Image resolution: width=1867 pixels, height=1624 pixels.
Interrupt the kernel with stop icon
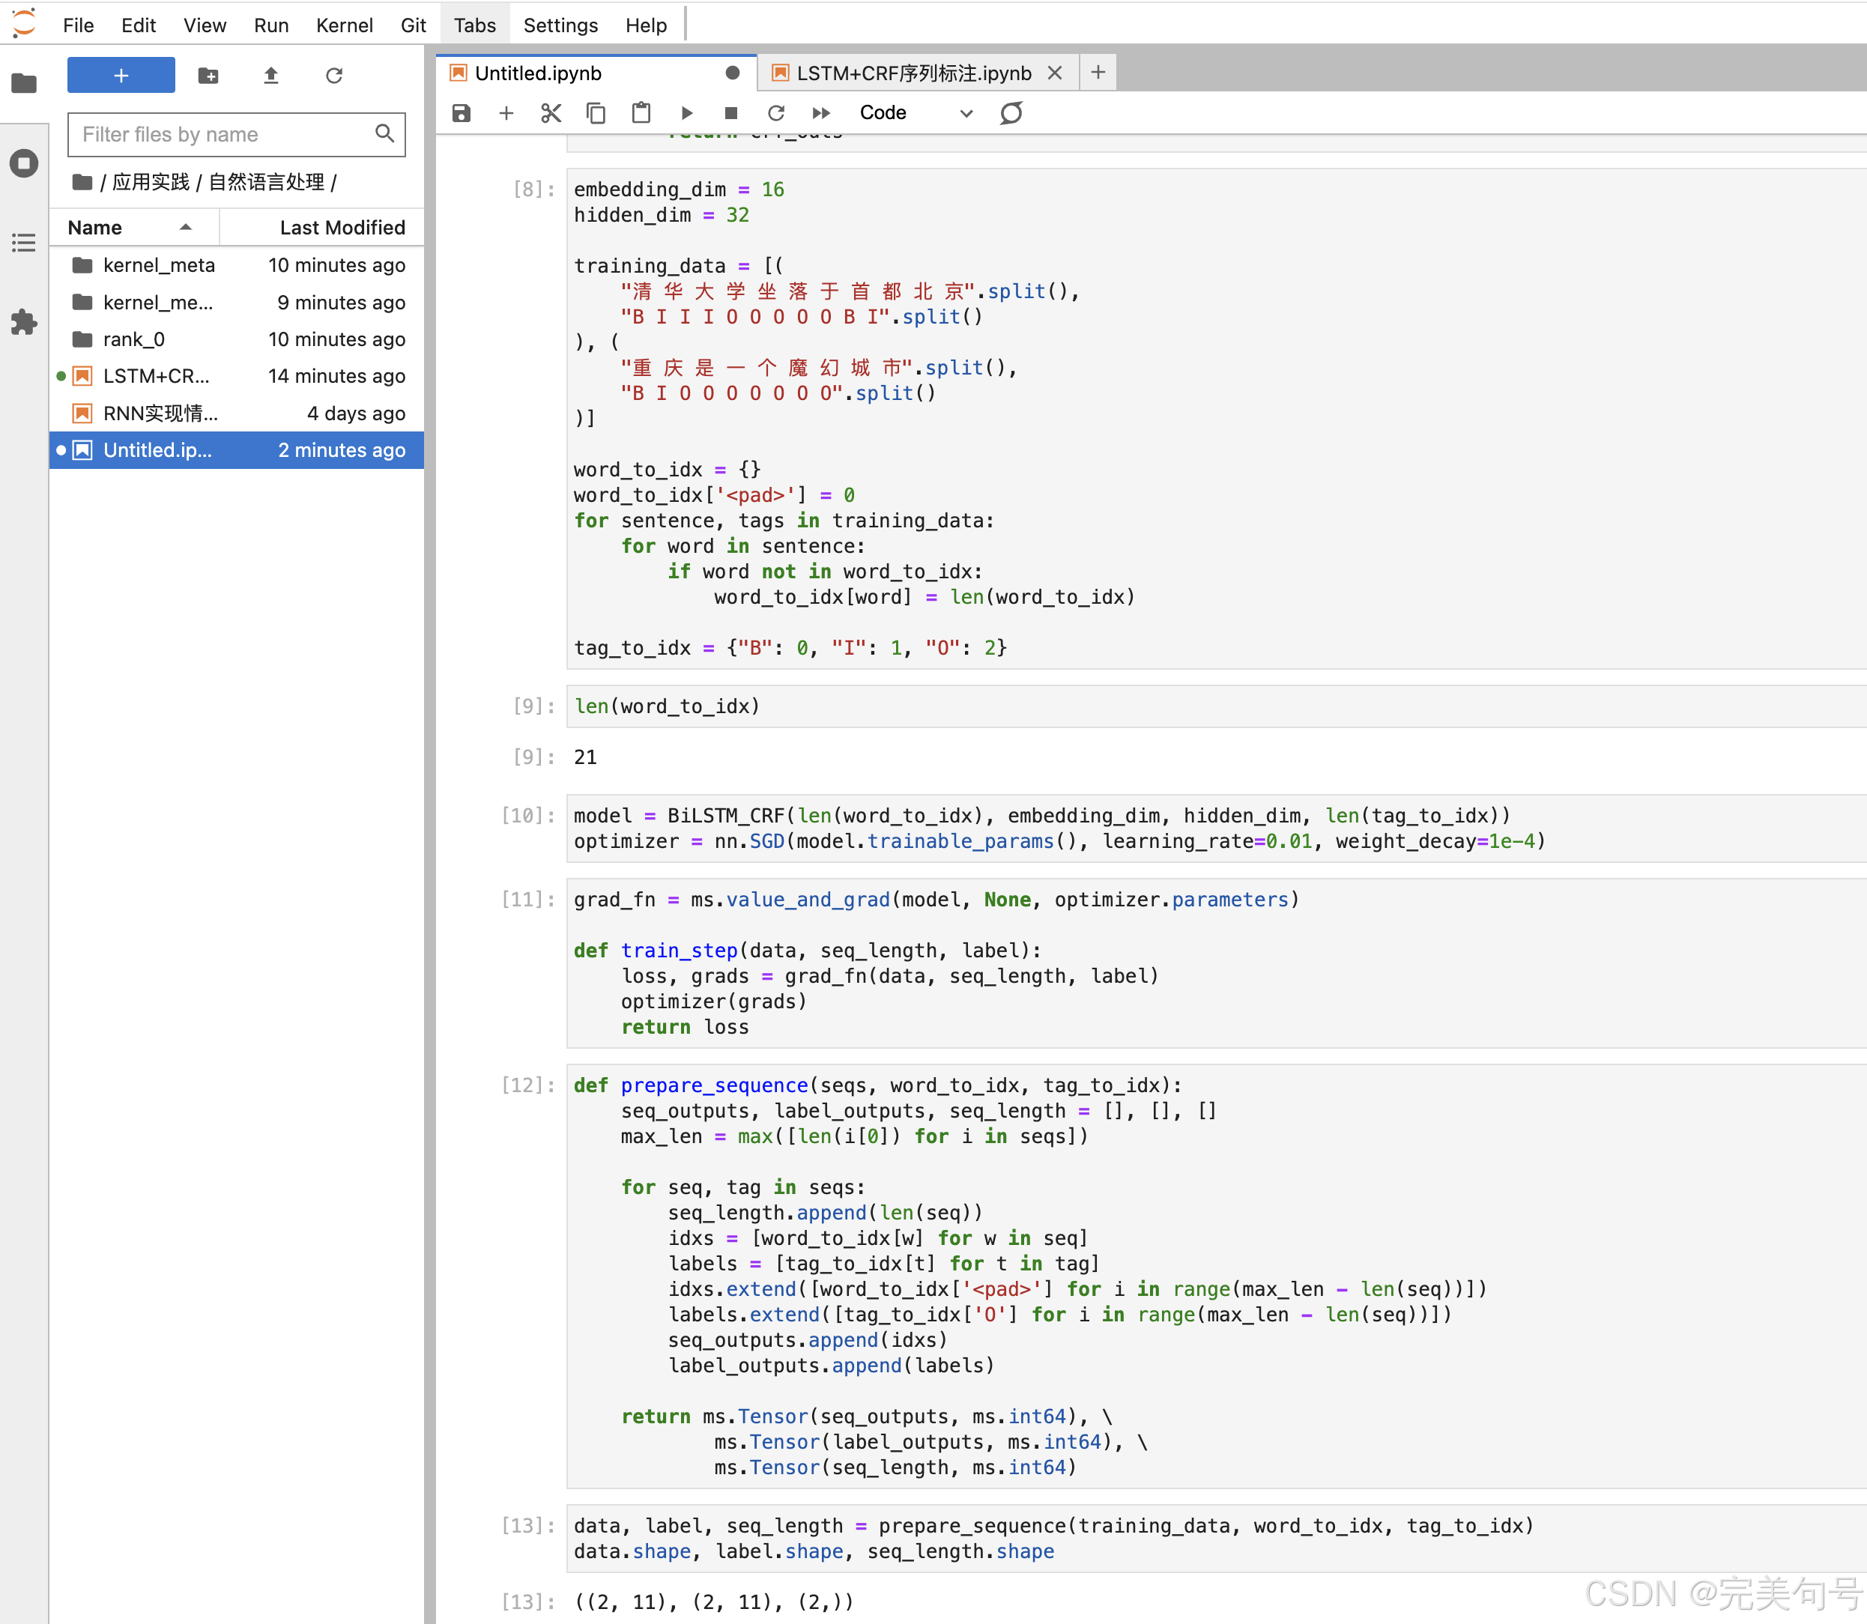point(730,112)
